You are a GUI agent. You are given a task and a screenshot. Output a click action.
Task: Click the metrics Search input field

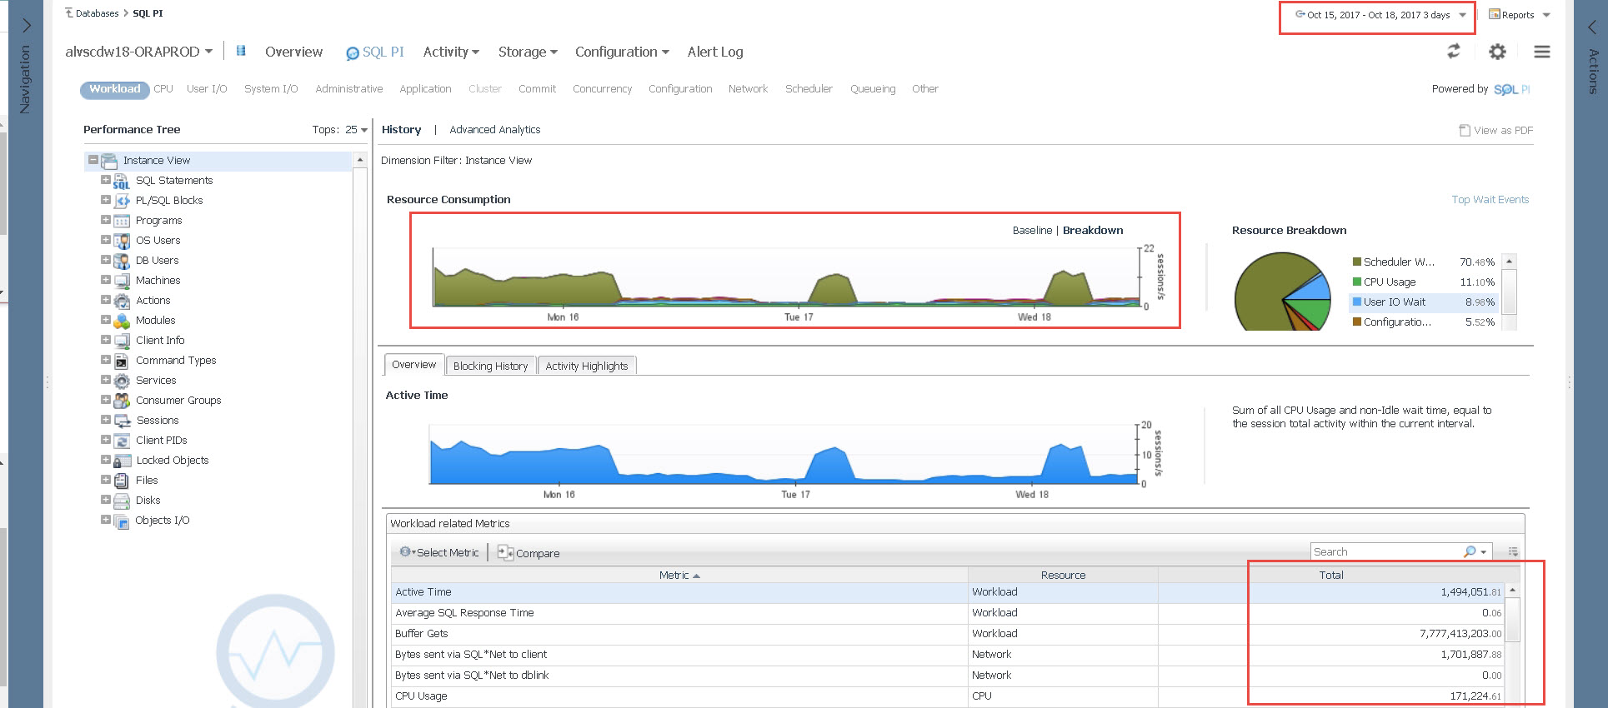pos(1384,551)
